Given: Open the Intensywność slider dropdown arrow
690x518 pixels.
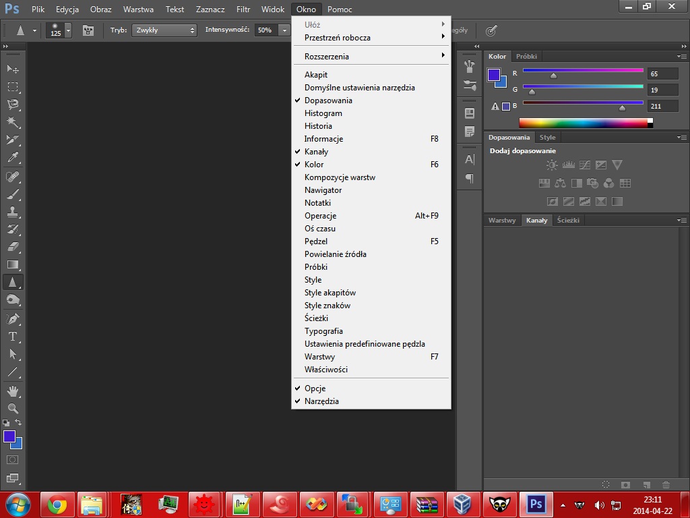Looking at the screenshot, I should tap(285, 30).
